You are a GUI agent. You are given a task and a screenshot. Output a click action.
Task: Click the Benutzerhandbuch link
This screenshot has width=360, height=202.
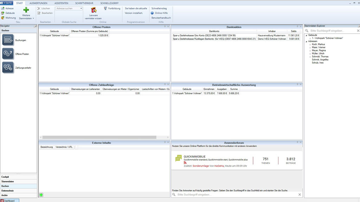pyautogui.click(x=161, y=18)
